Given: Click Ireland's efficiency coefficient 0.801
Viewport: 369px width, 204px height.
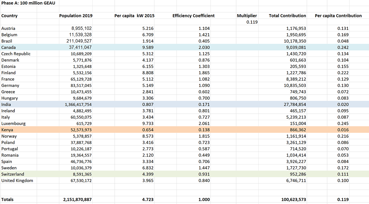Looking at the screenshot, I should pos(204,111).
